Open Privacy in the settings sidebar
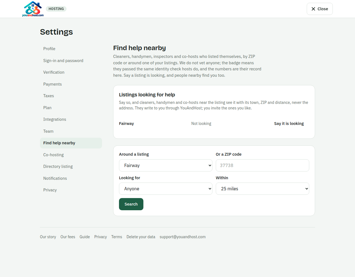 click(71, 190)
